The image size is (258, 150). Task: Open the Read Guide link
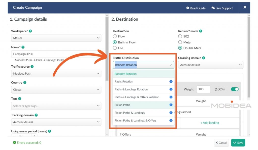[x=196, y=8]
